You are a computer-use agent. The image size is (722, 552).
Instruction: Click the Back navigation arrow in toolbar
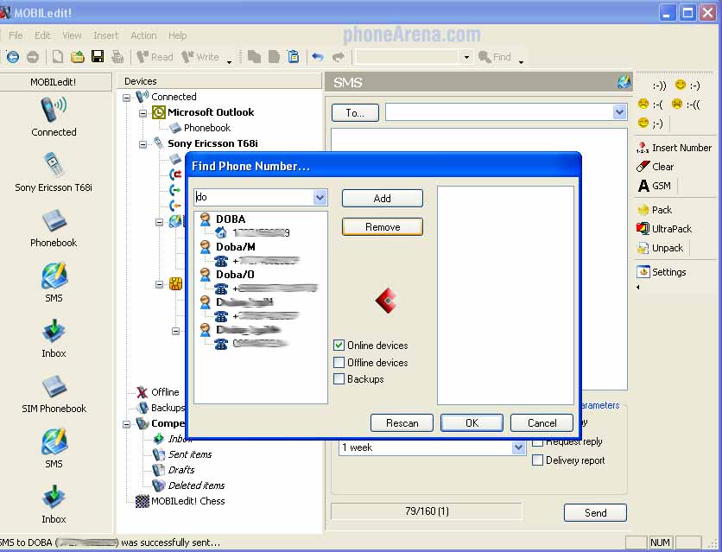13,57
